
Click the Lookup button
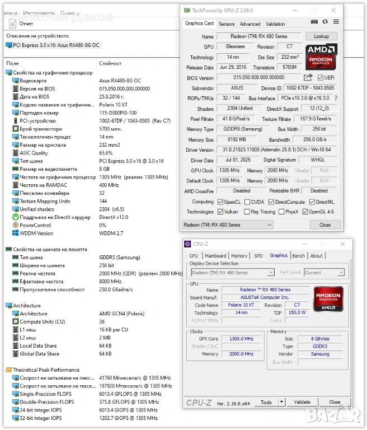[321, 36]
